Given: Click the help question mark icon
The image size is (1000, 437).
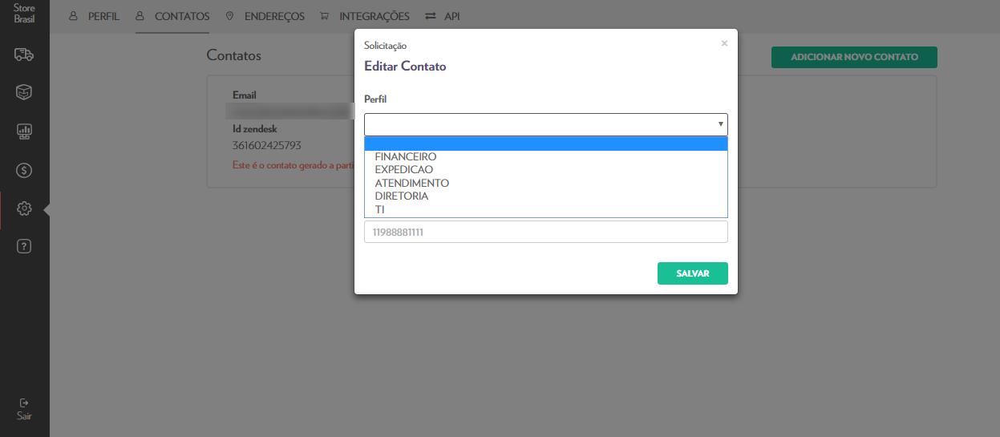Looking at the screenshot, I should point(24,247).
